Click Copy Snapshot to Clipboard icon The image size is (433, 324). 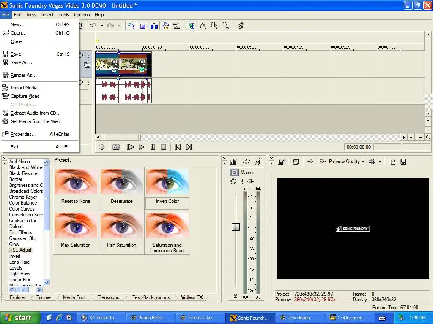click(x=392, y=162)
